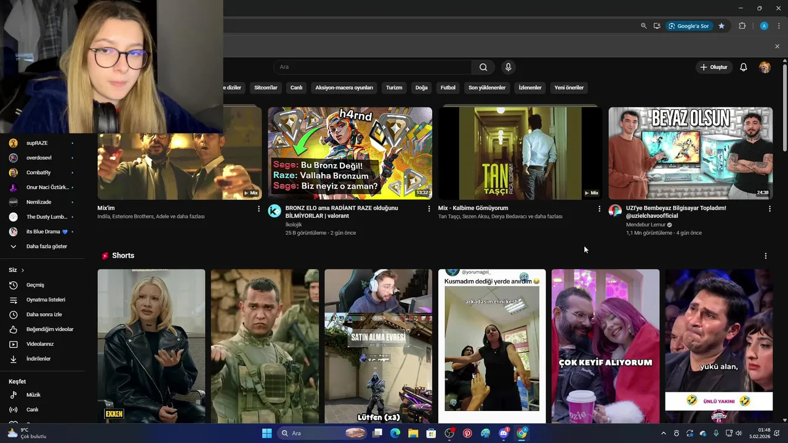This screenshot has height=443, width=788.
Task: Toggle the bookmark star in address bar
Action: (722, 26)
